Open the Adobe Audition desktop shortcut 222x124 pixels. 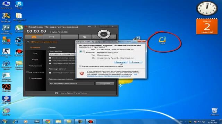click(x=6, y=30)
